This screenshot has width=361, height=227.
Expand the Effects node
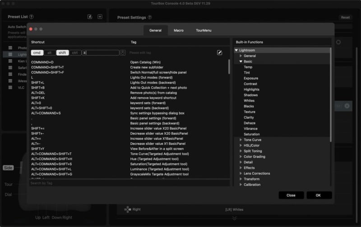click(x=241, y=168)
